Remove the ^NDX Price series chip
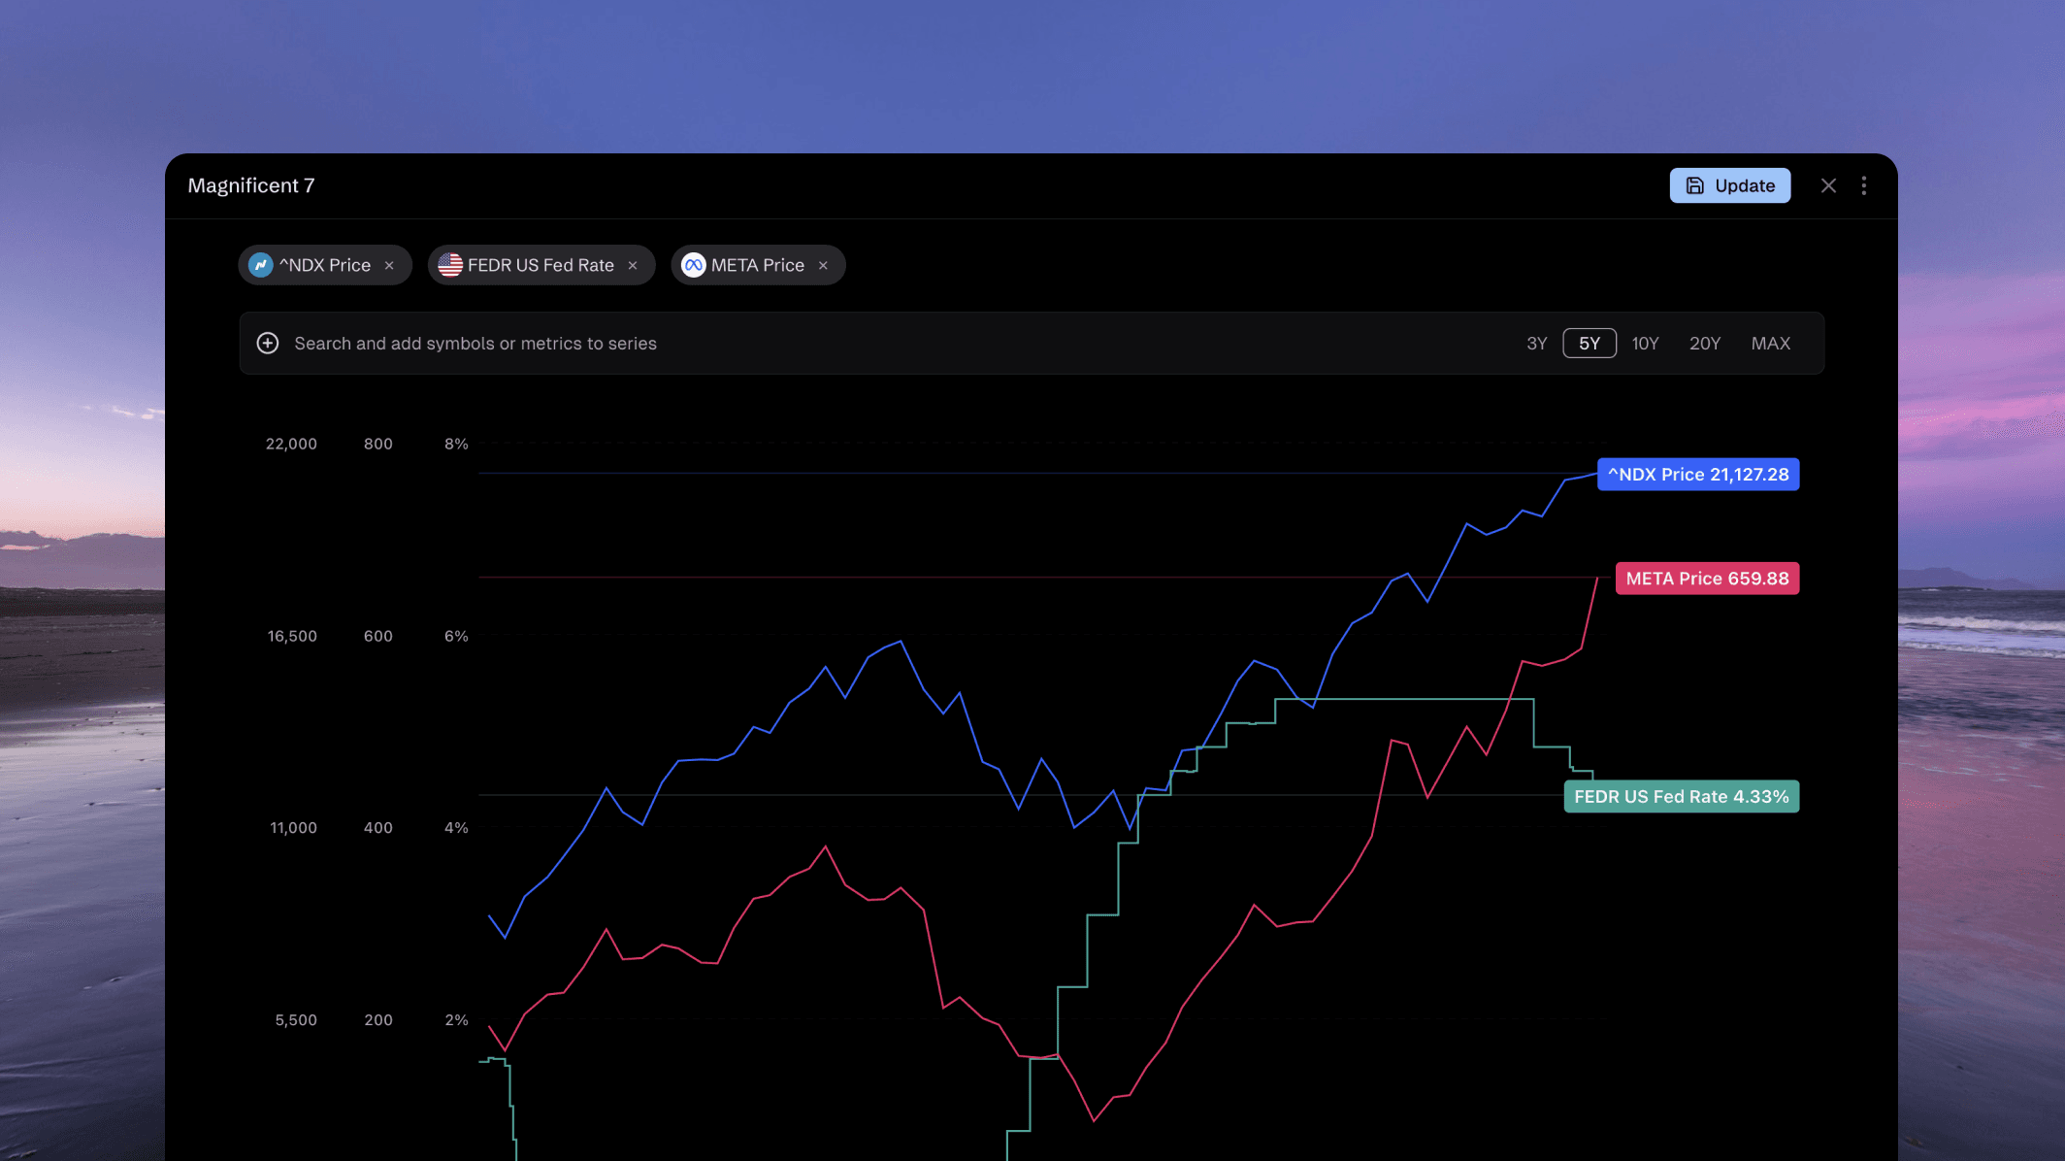This screenshot has width=2065, height=1161. point(389,266)
